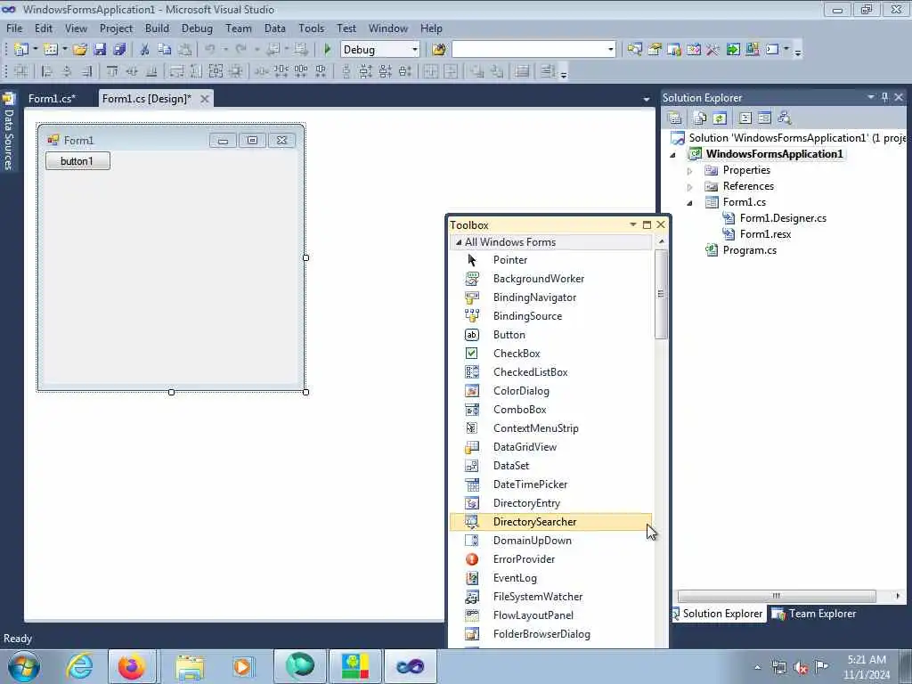The height and width of the screenshot is (684, 912).
Task: Open Firefox from the Windows taskbar
Action: [132, 666]
